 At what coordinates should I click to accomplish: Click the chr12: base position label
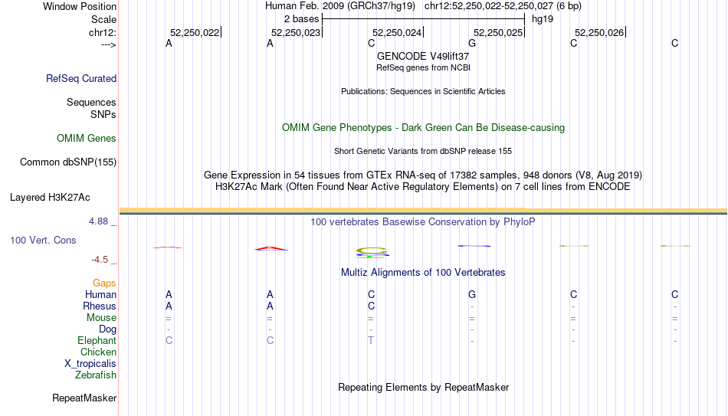(x=103, y=33)
